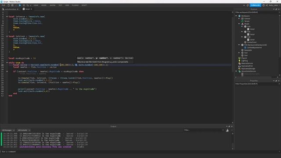Click the Camera icon in Explorer
The height and width of the screenshot is (158, 281).
point(242,18)
